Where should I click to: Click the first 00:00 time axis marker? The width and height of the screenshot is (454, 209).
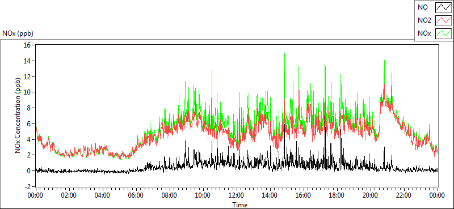[35, 195]
